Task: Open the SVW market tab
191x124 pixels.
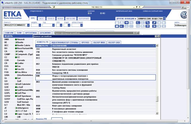Action: click(x=19, y=33)
